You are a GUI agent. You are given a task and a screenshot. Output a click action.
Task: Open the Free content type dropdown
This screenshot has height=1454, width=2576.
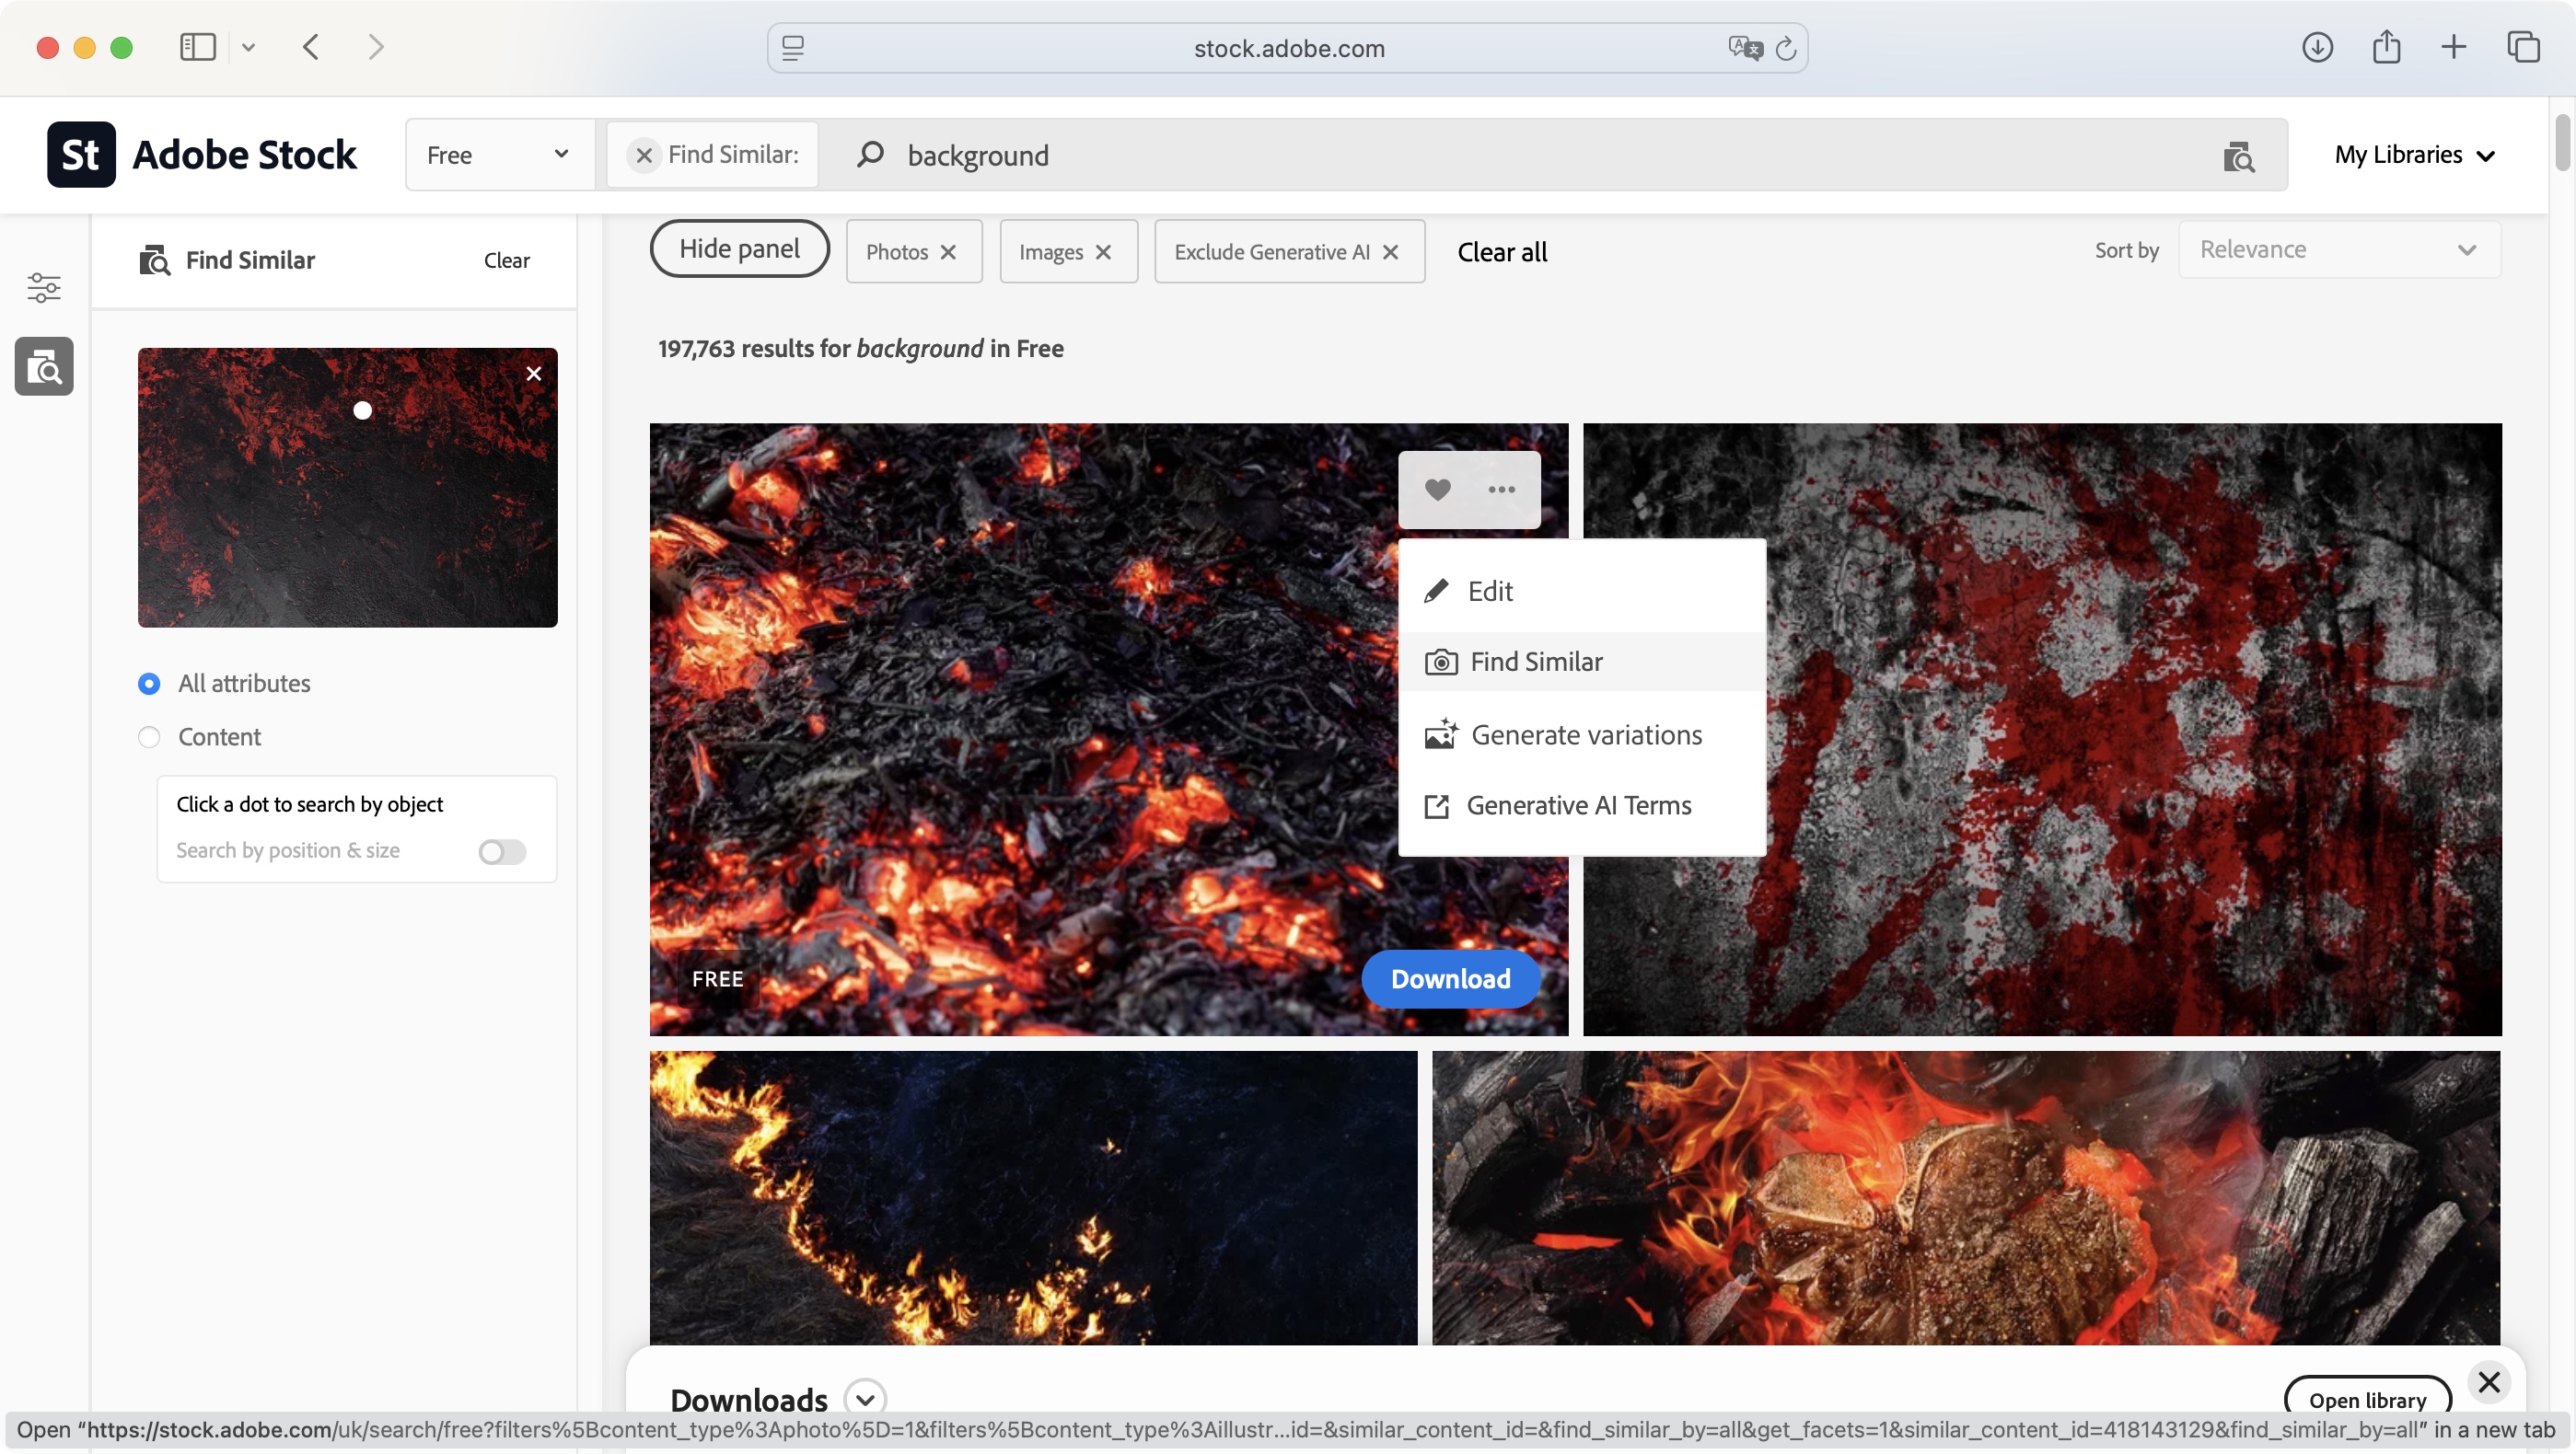pos(499,155)
